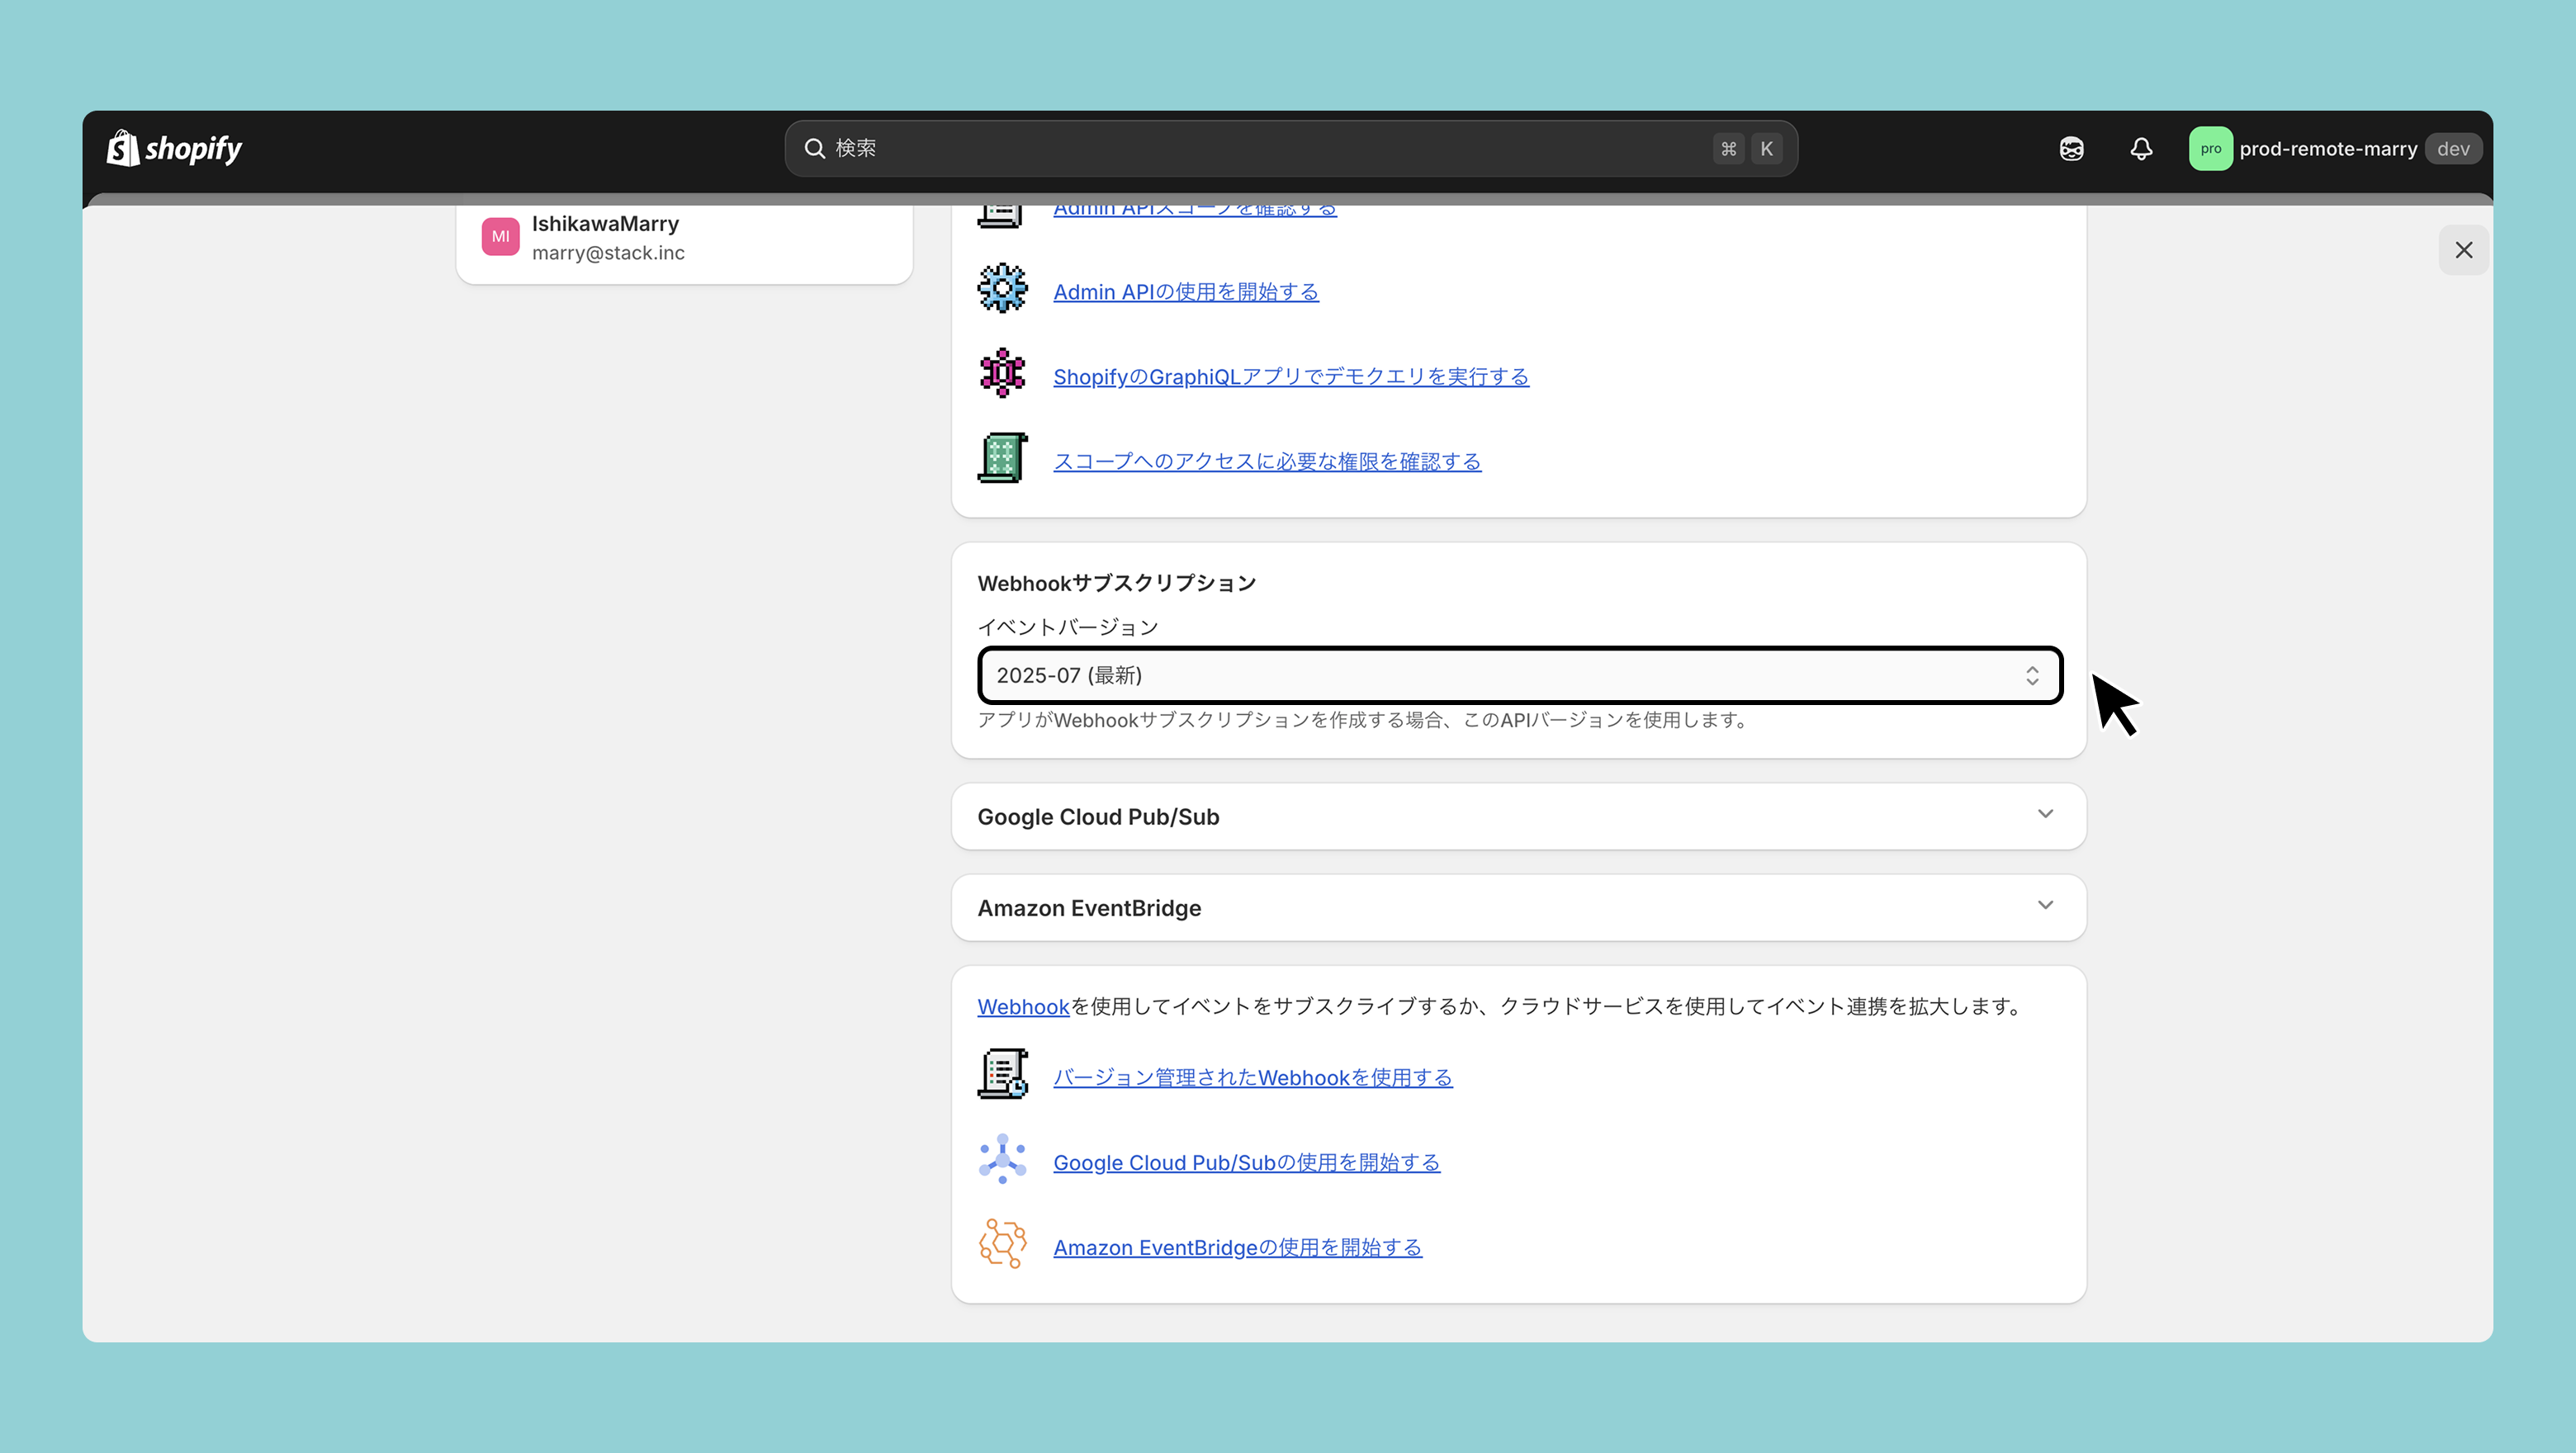This screenshot has height=1453, width=2576.
Task: Click the Webhook inline text link
Action: [x=1022, y=1007]
